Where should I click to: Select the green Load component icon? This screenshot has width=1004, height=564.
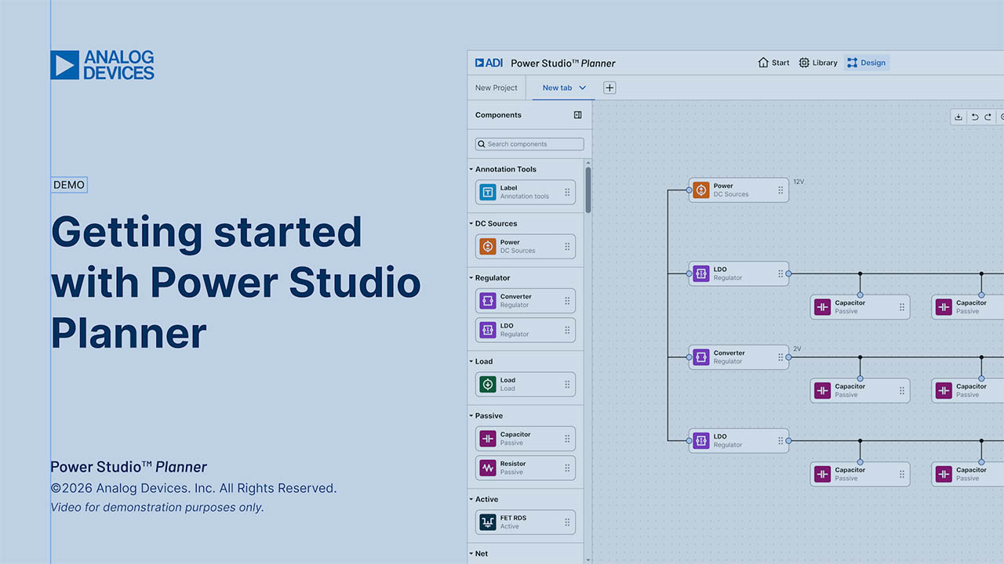point(488,384)
